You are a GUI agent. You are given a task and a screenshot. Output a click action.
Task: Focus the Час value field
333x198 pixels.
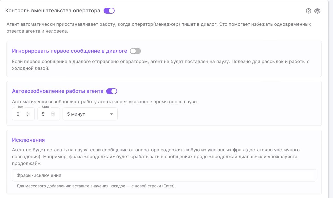pos(18,114)
